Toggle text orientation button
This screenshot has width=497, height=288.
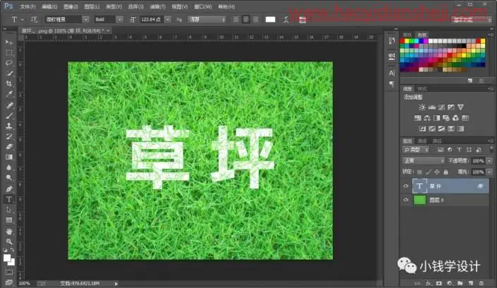point(34,20)
